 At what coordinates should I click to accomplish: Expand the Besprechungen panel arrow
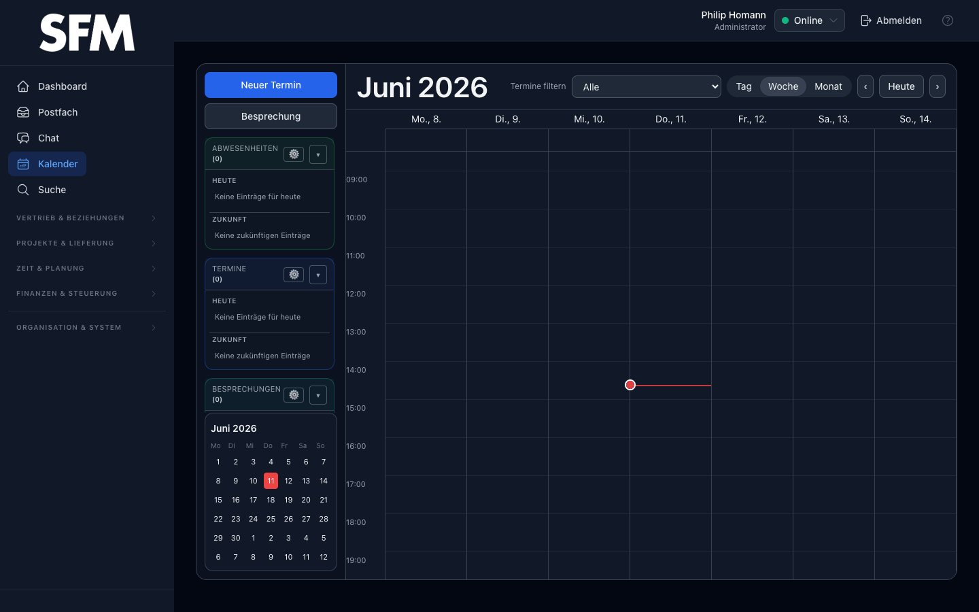point(318,395)
